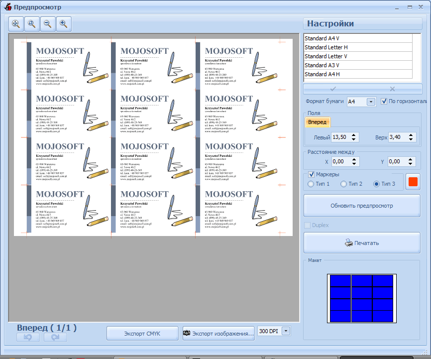
Task: Select marker Тип 2 radio button
Action: point(343,184)
